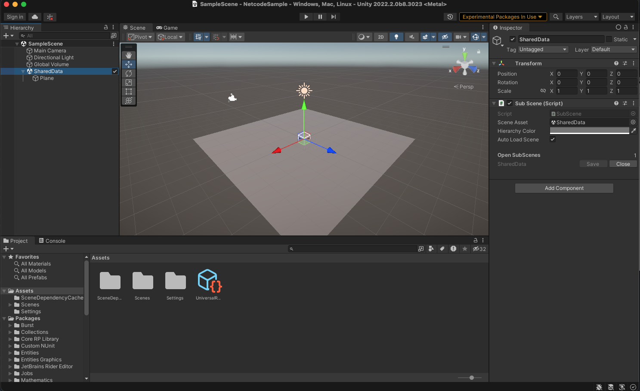Toggle scene lighting bulb icon

tap(396, 37)
